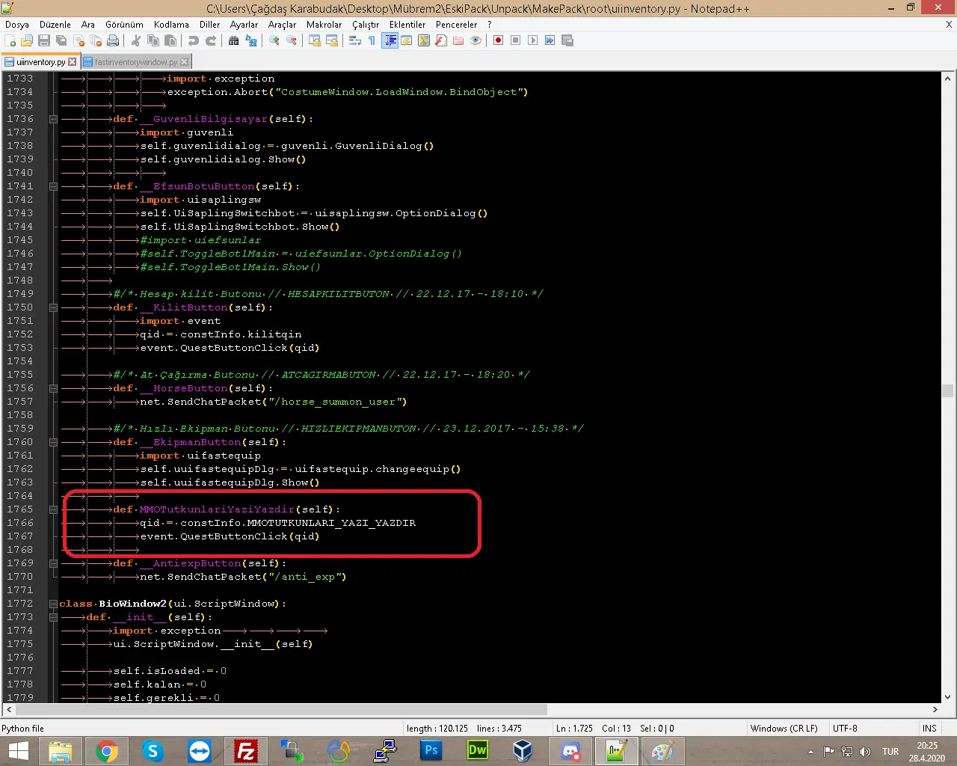Open Find with the binoculars icon
This screenshot has height=766, width=957.
[234, 40]
